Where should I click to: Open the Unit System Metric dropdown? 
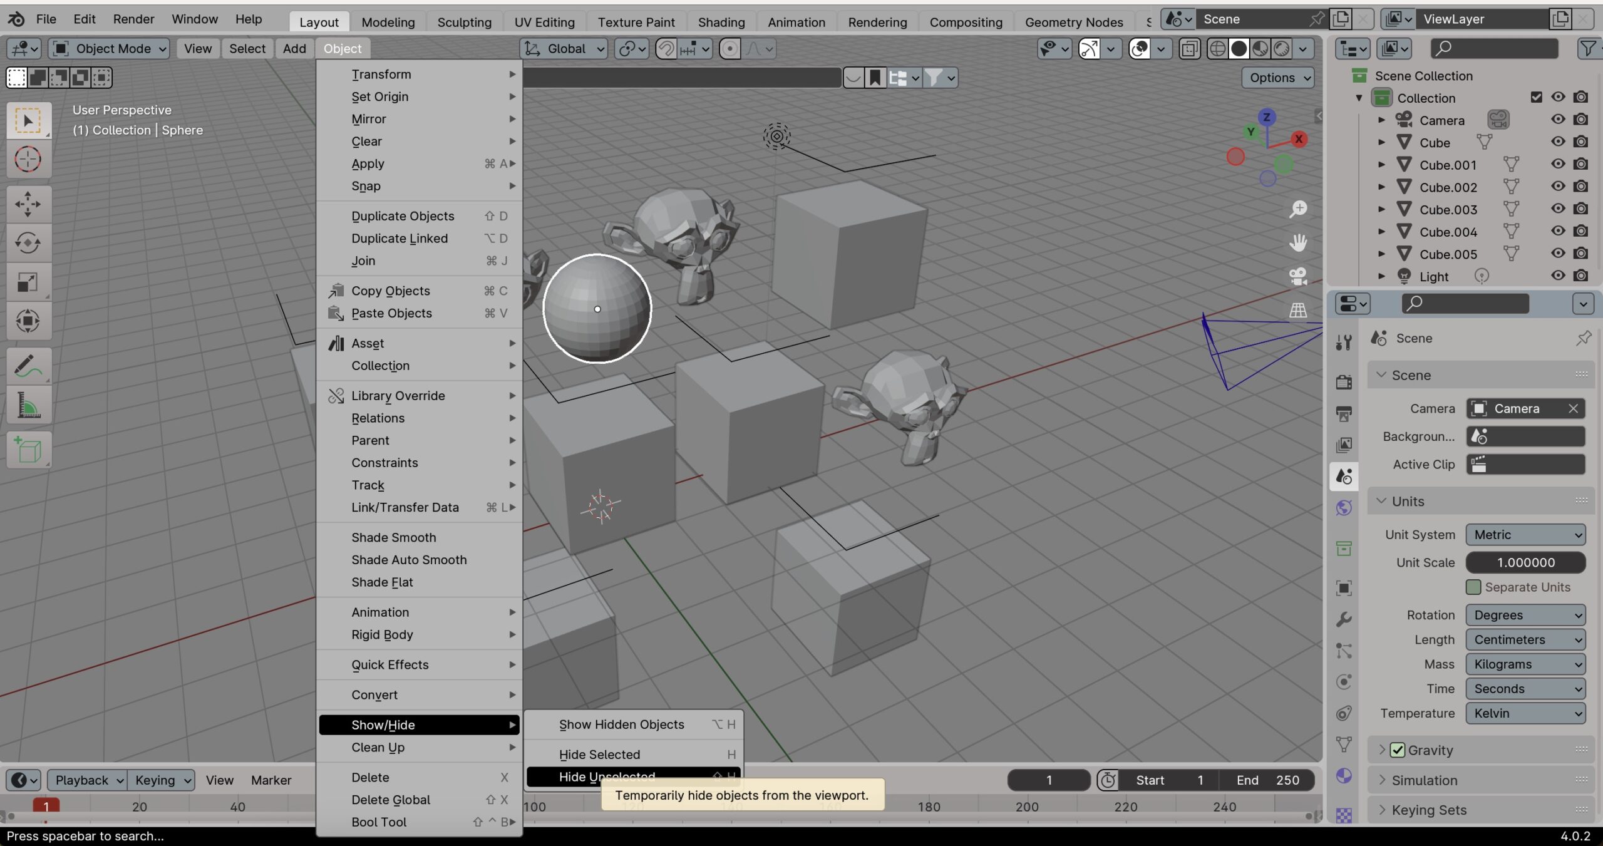click(x=1525, y=535)
